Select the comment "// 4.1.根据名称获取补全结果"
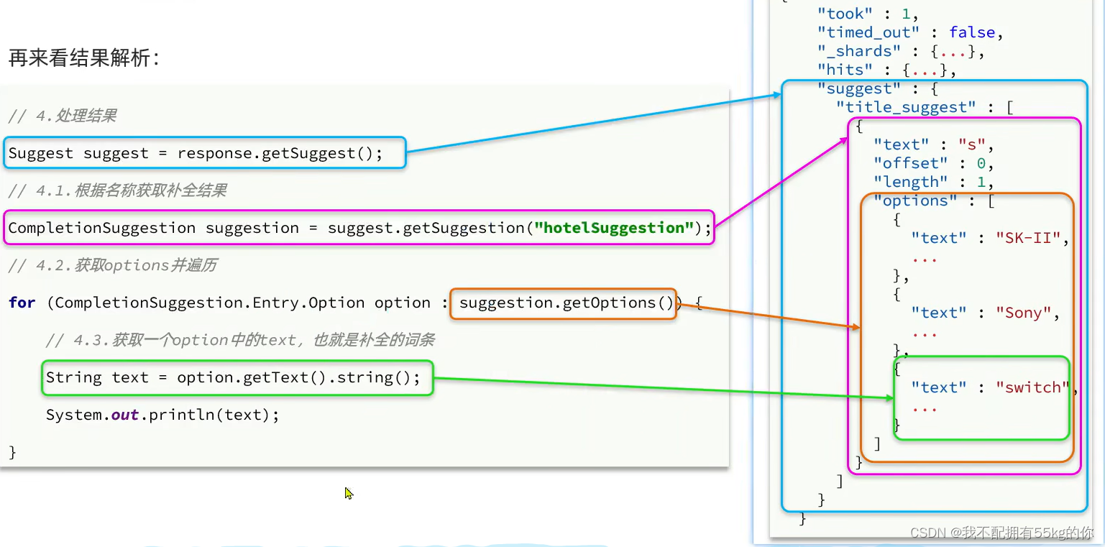Image resolution: width=1105 pixels, height=547 pixels. (118, 190)
